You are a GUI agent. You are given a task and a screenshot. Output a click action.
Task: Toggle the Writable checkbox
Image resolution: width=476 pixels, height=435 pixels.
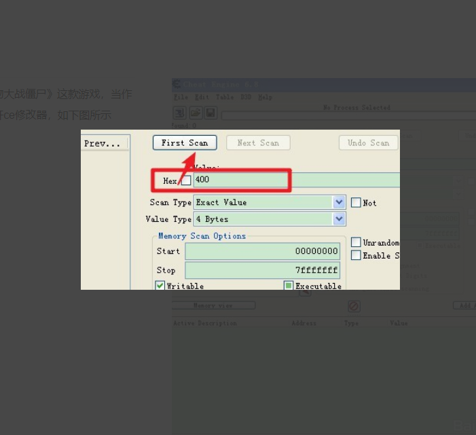point(160,286)
